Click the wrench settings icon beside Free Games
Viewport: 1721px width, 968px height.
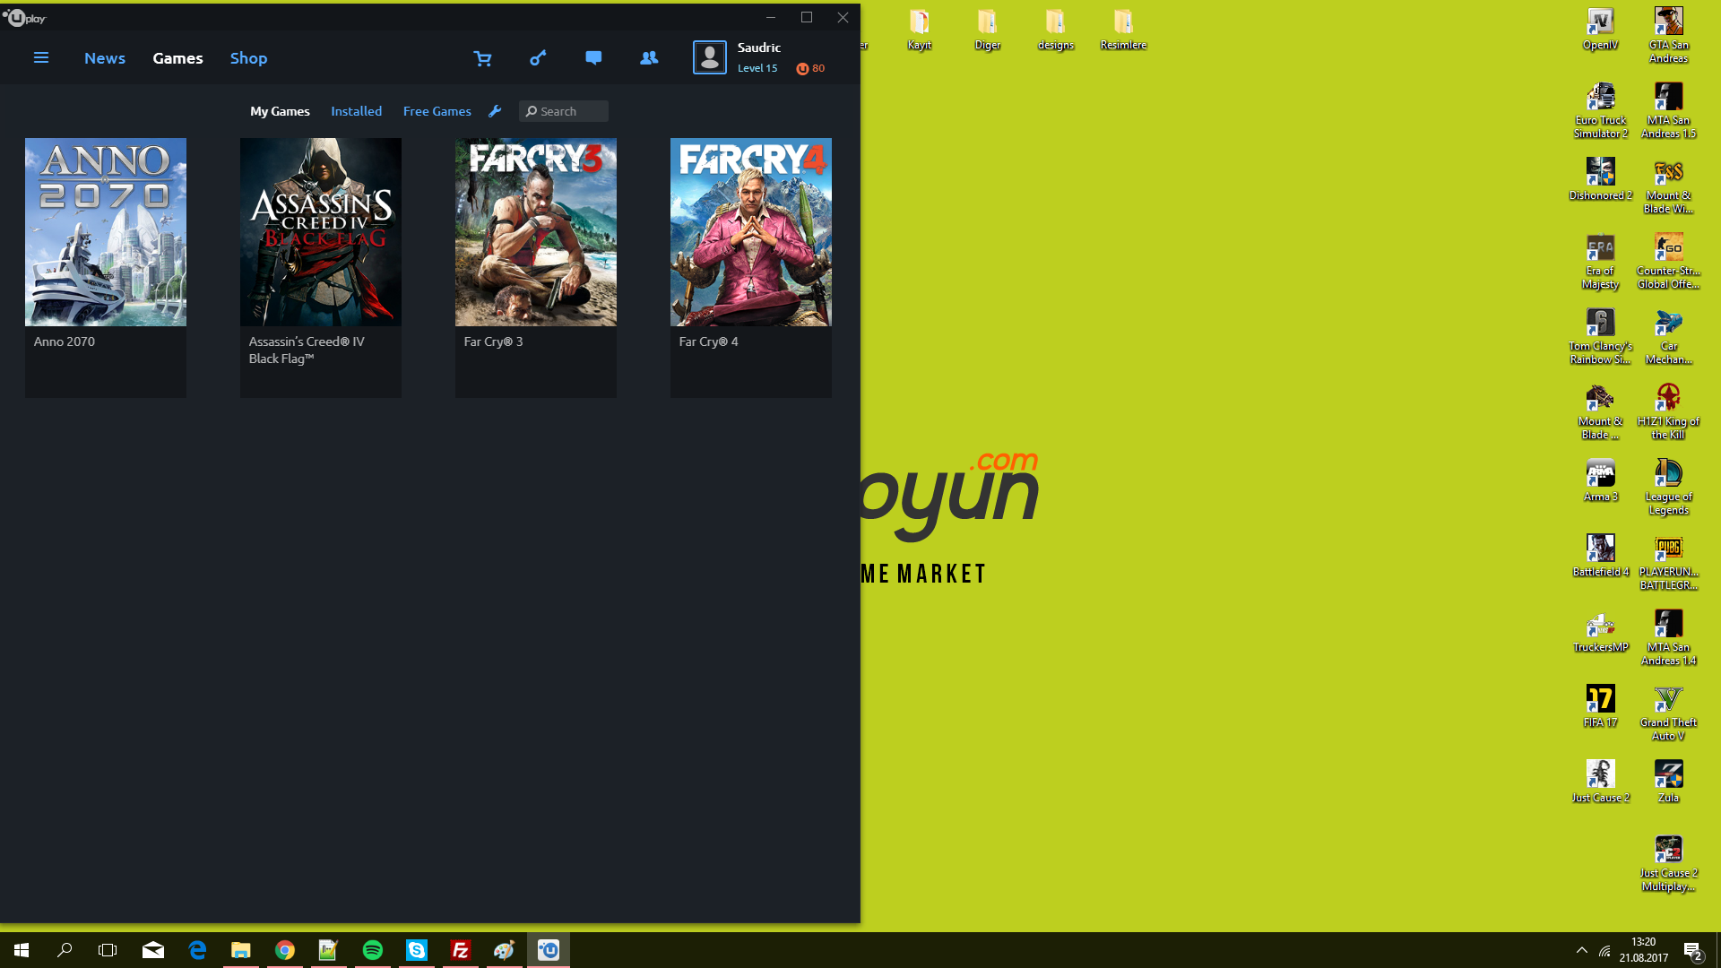(495, 111)
